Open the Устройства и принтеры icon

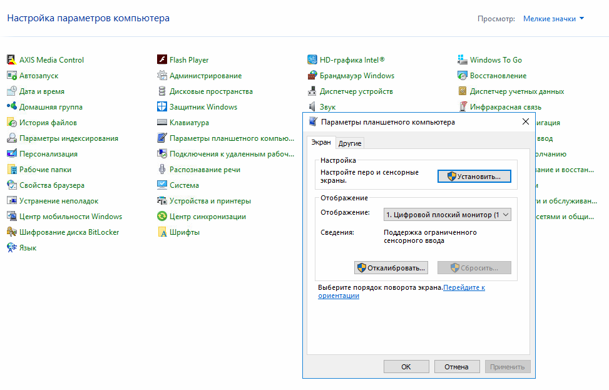click(x=161, y=201)
